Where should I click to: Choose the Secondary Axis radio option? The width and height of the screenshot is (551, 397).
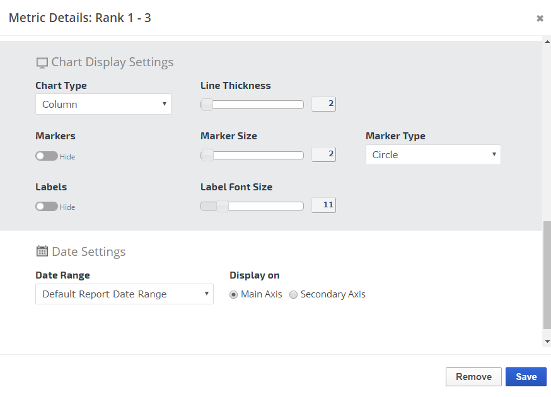coord(293,294)
